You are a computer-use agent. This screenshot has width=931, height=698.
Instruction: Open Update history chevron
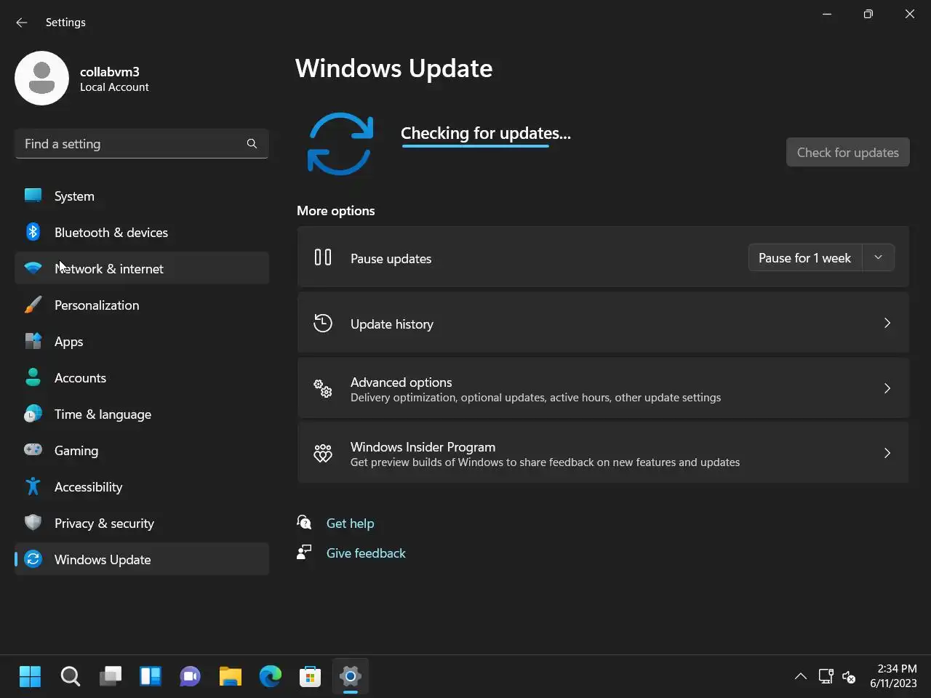(x=887, y=323)
